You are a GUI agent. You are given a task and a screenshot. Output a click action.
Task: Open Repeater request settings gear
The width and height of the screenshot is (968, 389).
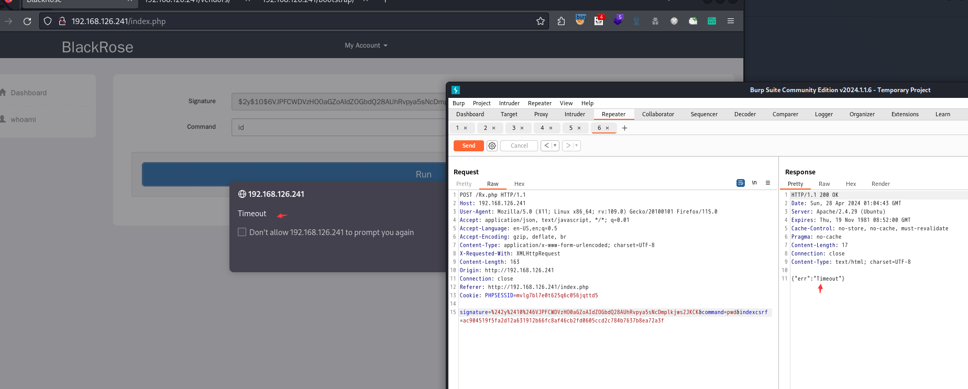click(492, 146)
